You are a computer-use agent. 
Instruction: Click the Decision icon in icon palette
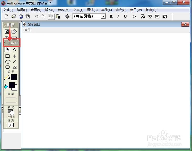(x=14, y=32)
